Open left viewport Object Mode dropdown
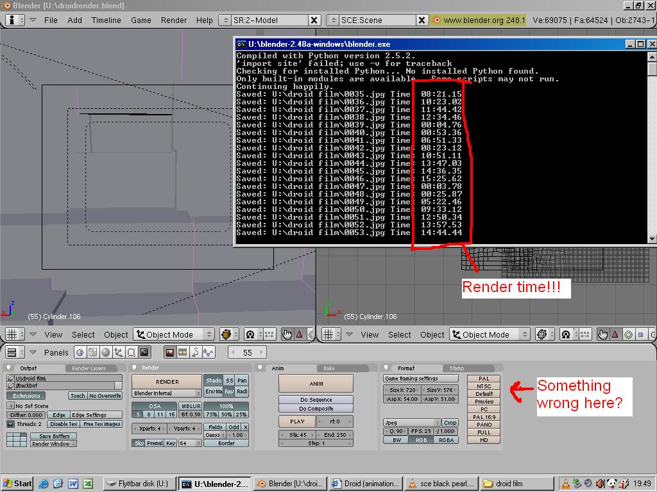Screen dimensions: 657x492 pos(174,334)
